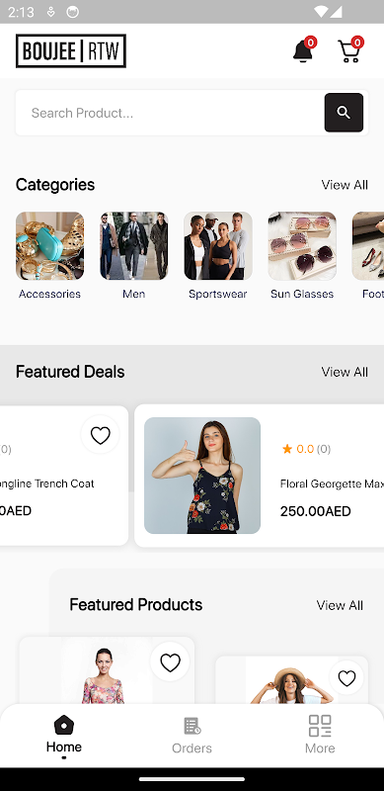Focus the Search Product input field
384x791 pixels.
tap(170, 113)
